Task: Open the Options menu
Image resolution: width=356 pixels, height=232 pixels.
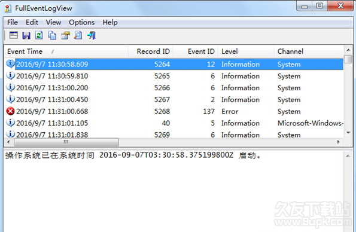Action: (x=81, y=22)
